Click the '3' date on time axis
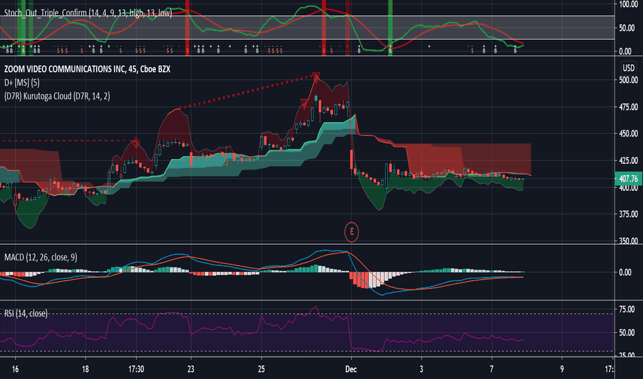This screenshot has height=379, width=643. (421, 369)
